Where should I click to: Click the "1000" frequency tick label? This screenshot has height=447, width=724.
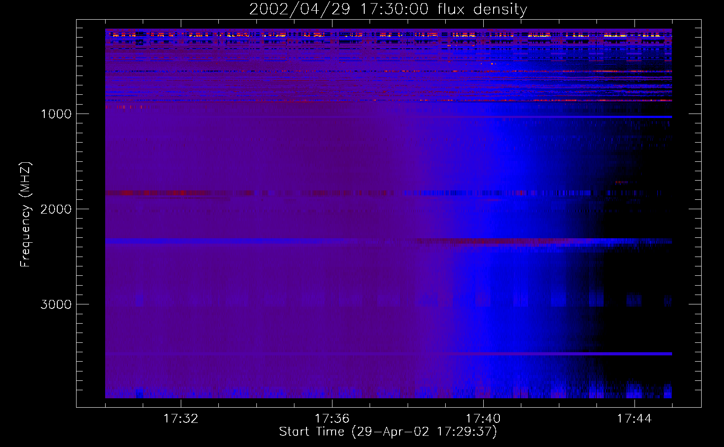click(x=56, y=114)
